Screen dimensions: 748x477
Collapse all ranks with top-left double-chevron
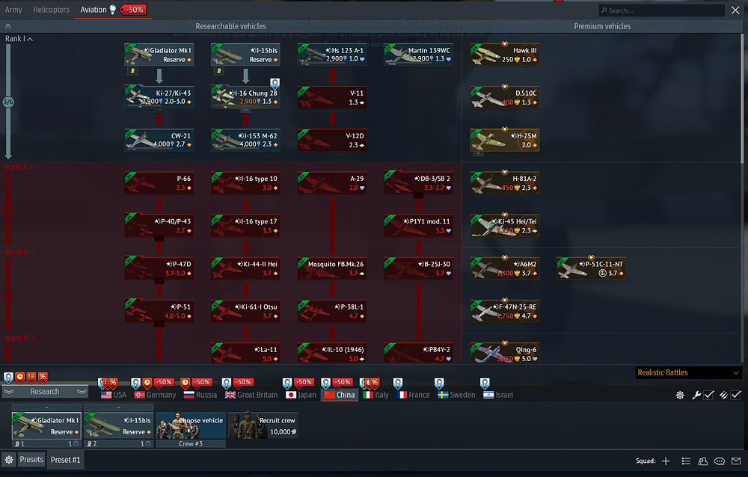tap(8, 26)
